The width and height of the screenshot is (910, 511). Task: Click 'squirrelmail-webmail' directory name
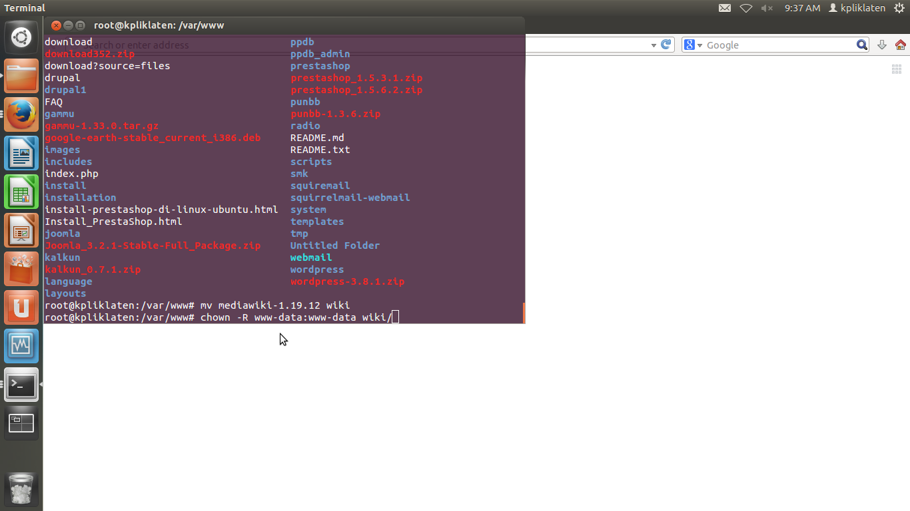tap(350, 198)
